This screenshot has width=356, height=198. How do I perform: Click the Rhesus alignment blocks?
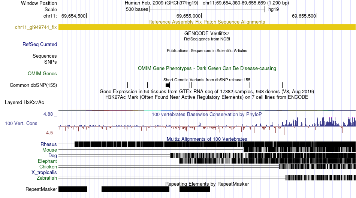(x=215, y=144)
